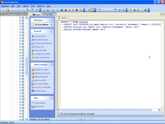Select the Query 1 tab
The width and height of the screenshot is (165, 124).
point(63,18)
